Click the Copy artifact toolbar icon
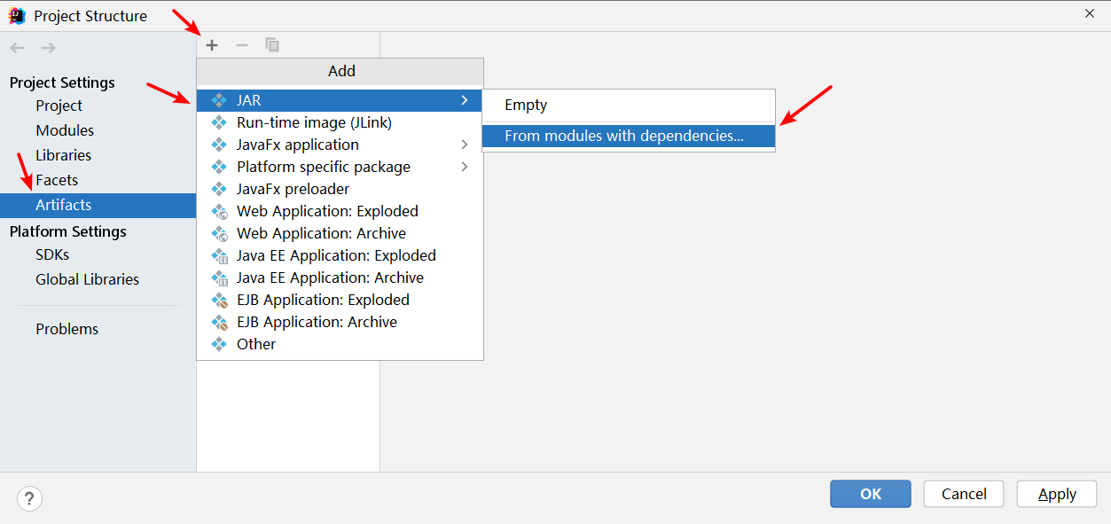Image resolution: width=1111 pixels, height=524 pixels. click(272, 45)
